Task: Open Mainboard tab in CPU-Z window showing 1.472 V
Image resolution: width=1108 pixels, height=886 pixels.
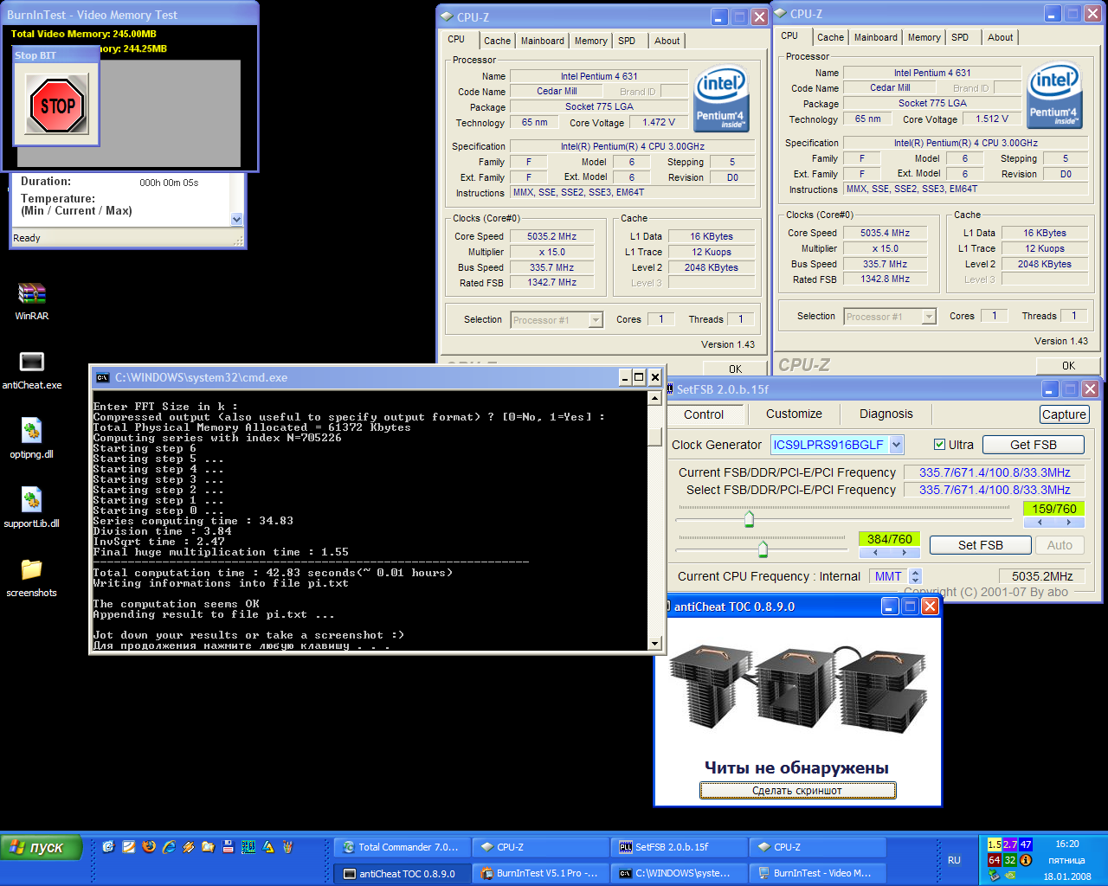Action: 543,41
